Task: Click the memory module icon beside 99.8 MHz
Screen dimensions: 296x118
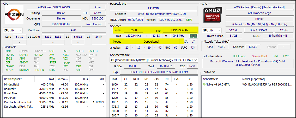Action: [193, 36]
